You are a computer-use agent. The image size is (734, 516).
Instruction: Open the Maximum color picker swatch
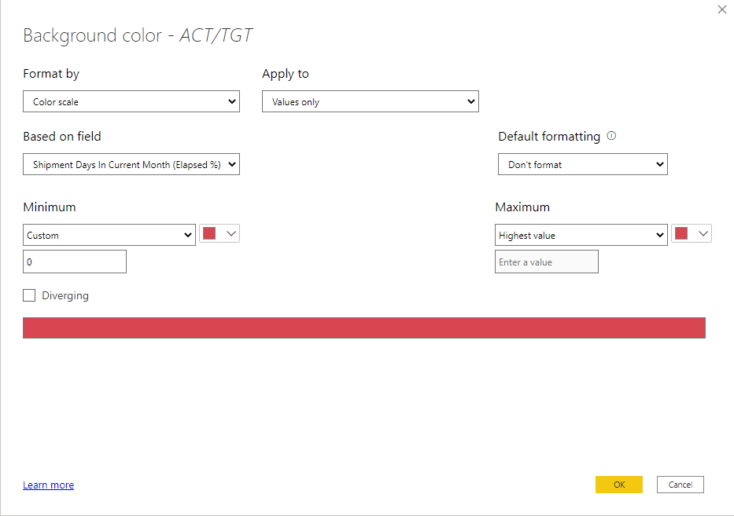692,233
